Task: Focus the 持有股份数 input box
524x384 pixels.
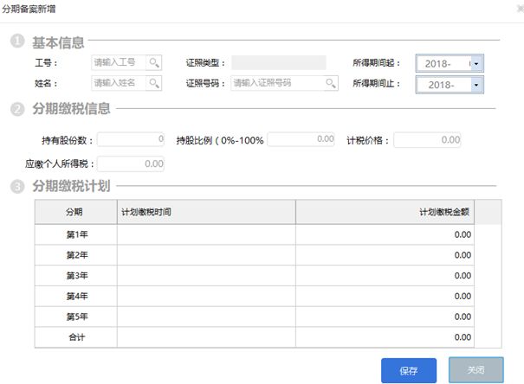Action: [132, 139]
